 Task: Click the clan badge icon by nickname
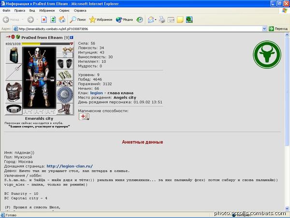coord(18,37)
